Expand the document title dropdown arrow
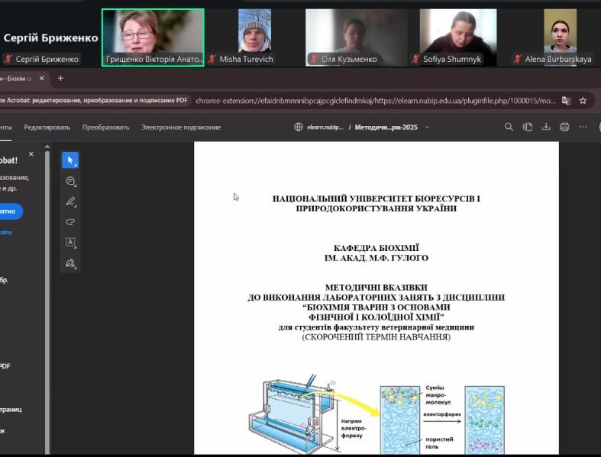The width and height of the screenshot is (601, 457). pyautogui.click(x=427, y=127)
